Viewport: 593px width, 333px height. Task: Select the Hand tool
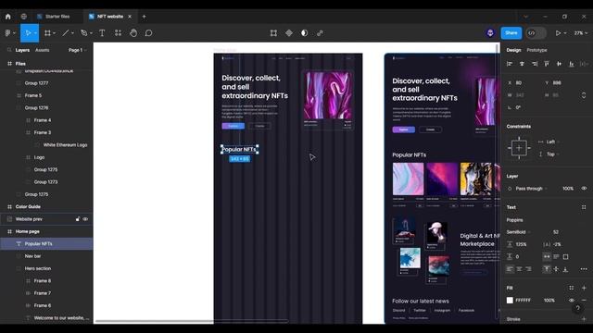click(x=133, y=33)
